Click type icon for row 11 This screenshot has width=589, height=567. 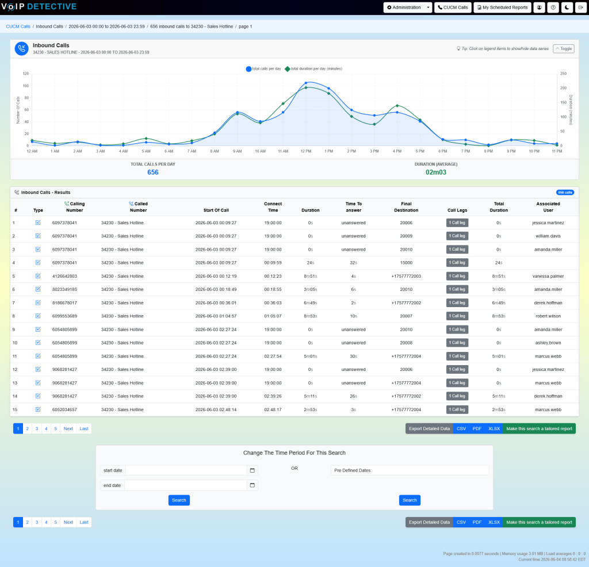coord(38,356)
